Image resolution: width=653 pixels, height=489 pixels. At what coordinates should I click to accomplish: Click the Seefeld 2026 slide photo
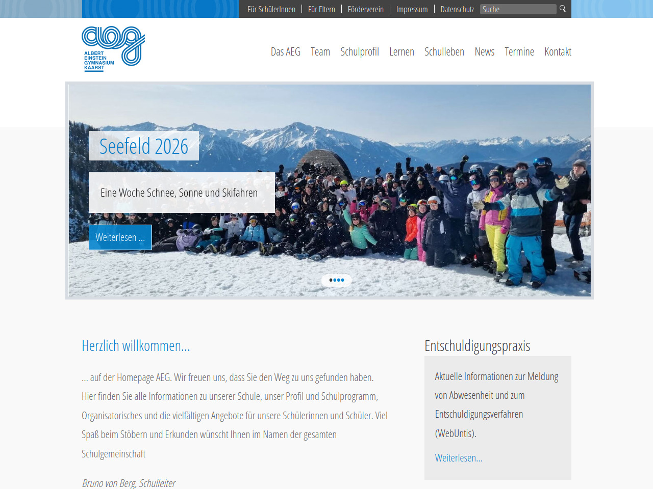coord(330,191)
